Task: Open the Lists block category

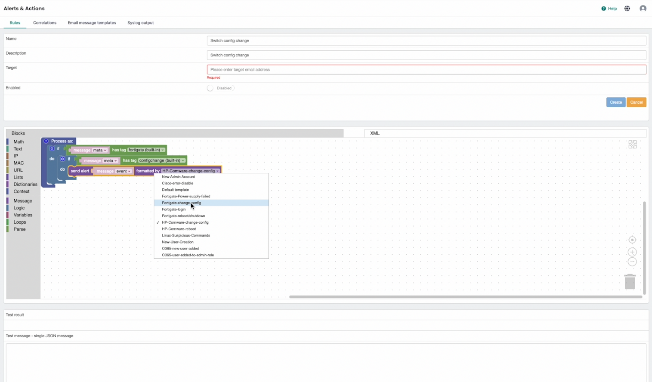Action: 18,177
